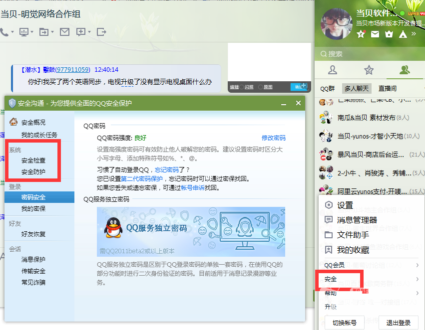The height and width of the screenshot is (330, 425).
Task: Expand the 帮助 submenu
Action: click(x=372, y=293)
